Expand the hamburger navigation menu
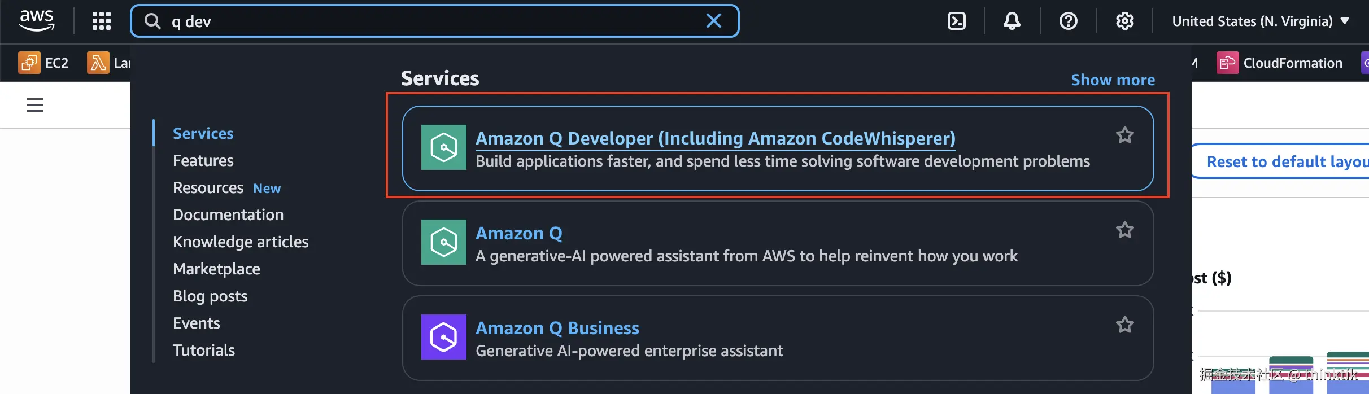1369x394 pixels. [x=35, y=105]
